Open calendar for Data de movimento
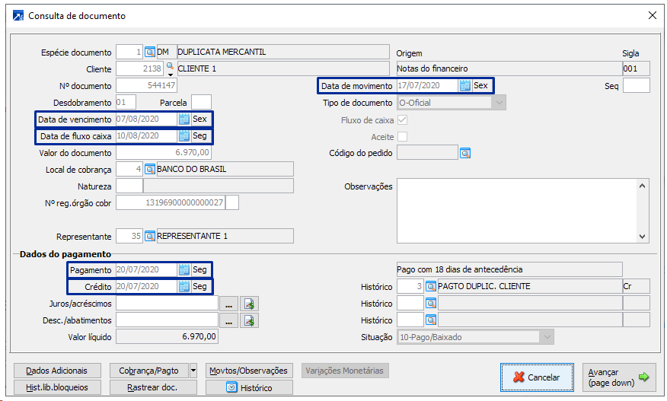The height and width of the screenshot is (401, 667). pyautogui.click(x=464, y=86)
